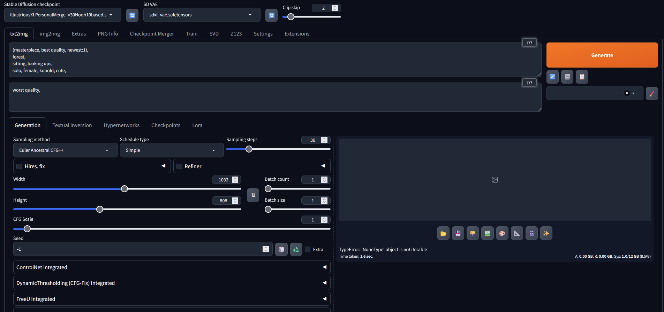
Task: Enable the Refiner checkbox
Action: point(179,166)
